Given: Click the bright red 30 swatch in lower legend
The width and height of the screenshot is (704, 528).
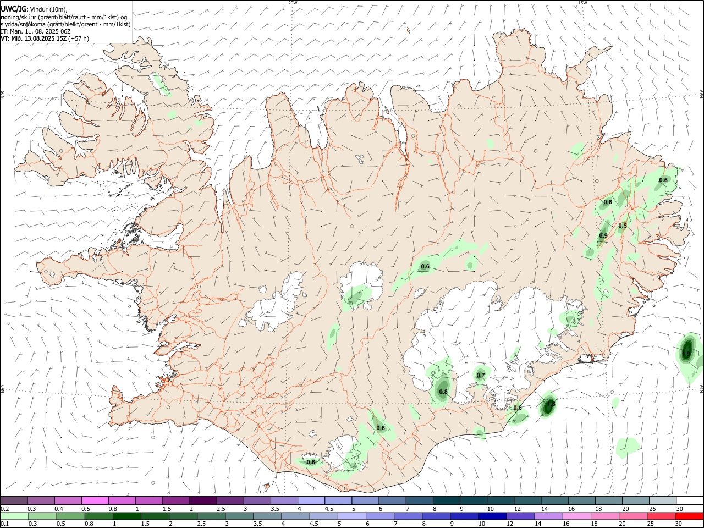Looking at the screenshot, I should point(689,516).
